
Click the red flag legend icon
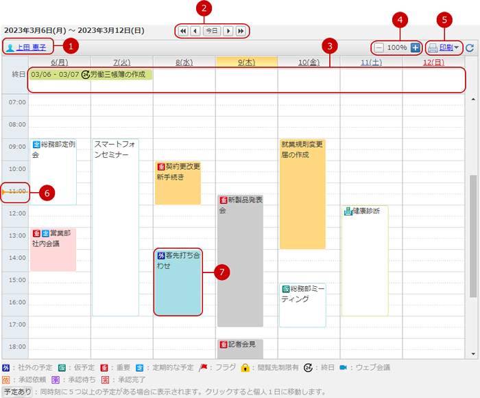pyautogui.click(x=203, y=367)
